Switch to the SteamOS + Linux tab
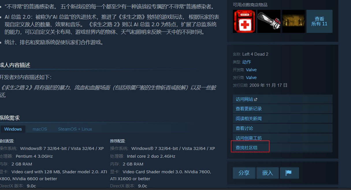 click(x=75, y=129)
